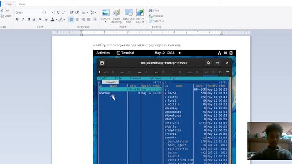Align text right
Viewport: 292px width, 164px height.
coord(83,19)
